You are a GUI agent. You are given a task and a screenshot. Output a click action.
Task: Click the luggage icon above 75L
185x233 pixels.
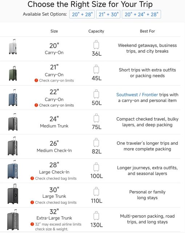point(96,118)
